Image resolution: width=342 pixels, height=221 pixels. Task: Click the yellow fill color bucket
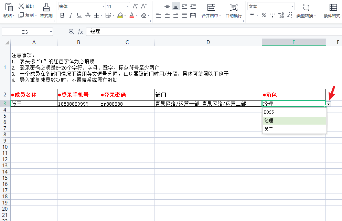(x=120, y=15)
